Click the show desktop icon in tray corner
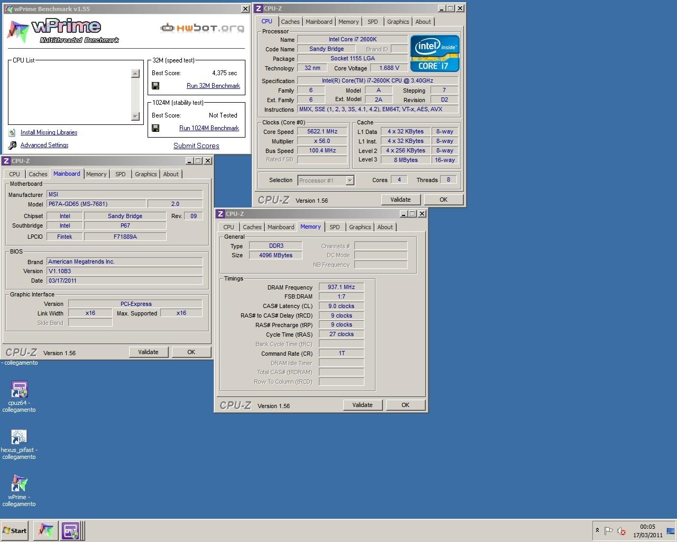This screenshot has width=677, height=542. (x=671, y=531)
